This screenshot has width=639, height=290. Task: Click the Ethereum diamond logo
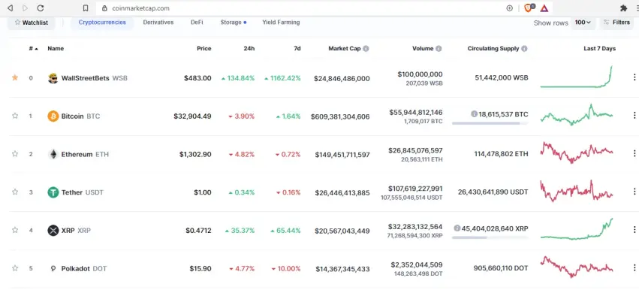[53, 154]
